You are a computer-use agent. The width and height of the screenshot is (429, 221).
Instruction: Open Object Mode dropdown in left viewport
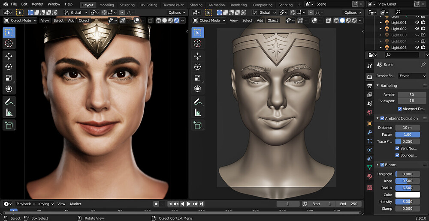(x=20, y=20)
